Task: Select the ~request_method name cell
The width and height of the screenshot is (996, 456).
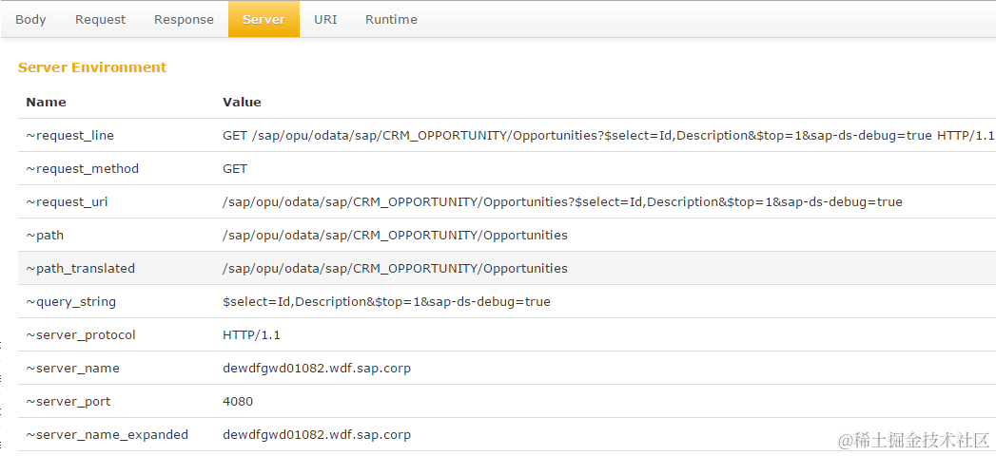Action: coord(82,169)
